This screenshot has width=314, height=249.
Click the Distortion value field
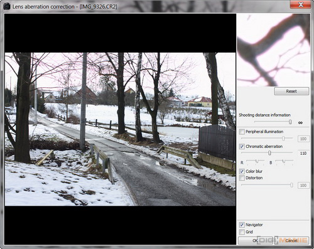303,185
